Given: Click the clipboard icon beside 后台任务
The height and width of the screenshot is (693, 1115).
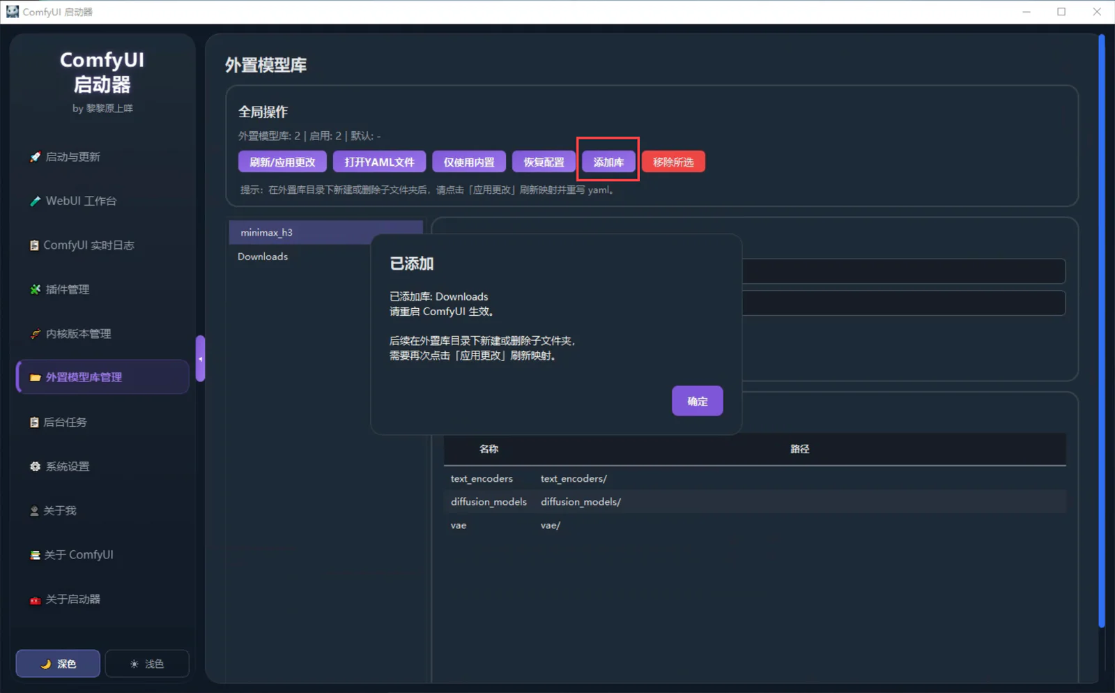Looking at the screenshot, I should coord(34,422).
